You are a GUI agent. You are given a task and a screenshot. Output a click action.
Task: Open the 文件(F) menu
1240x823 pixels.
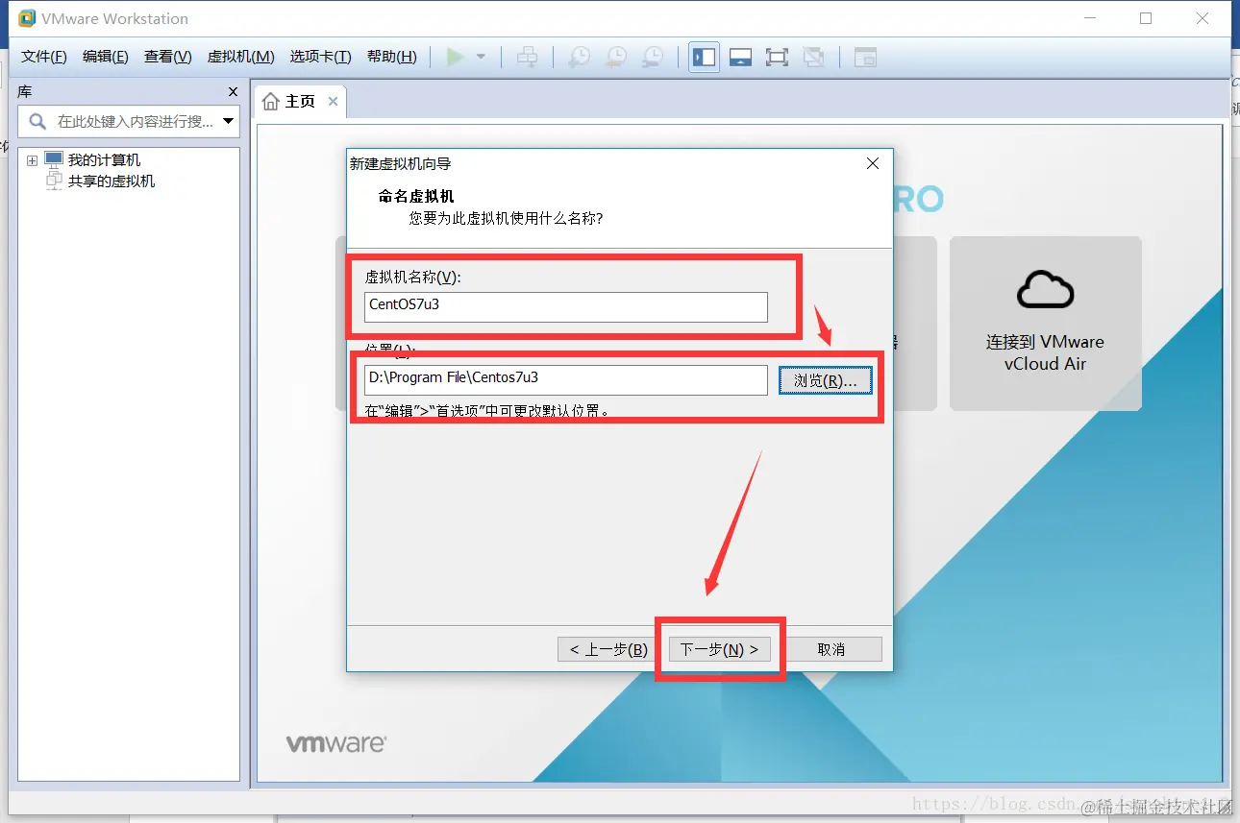(x=44, y=57)
